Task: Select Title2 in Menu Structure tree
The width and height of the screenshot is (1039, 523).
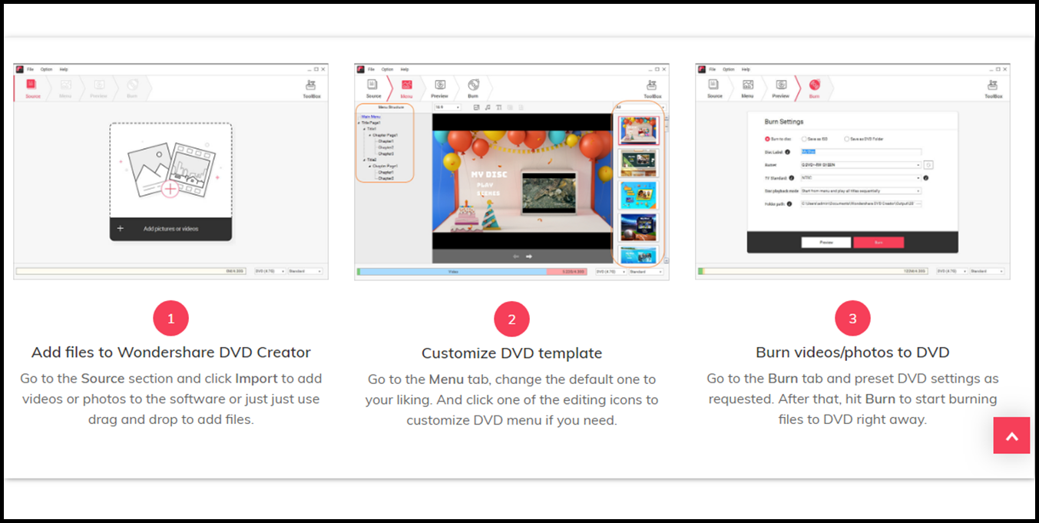Action: pos(372,160)
